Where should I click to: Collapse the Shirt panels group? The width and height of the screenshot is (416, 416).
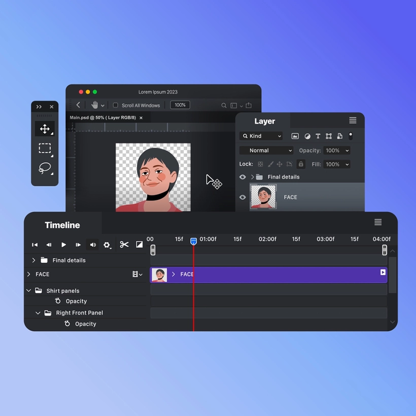point(29,291)
